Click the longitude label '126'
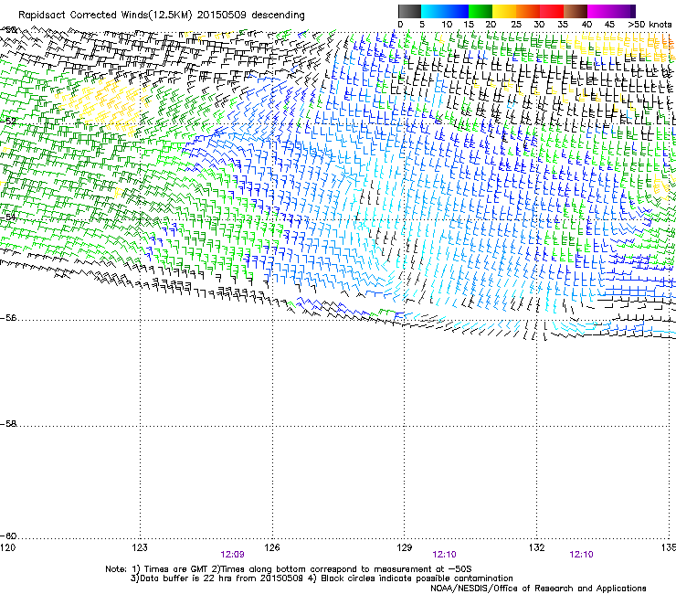 click(x=272, y=547)
